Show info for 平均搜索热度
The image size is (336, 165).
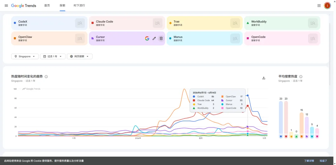(x=301, y=77)
